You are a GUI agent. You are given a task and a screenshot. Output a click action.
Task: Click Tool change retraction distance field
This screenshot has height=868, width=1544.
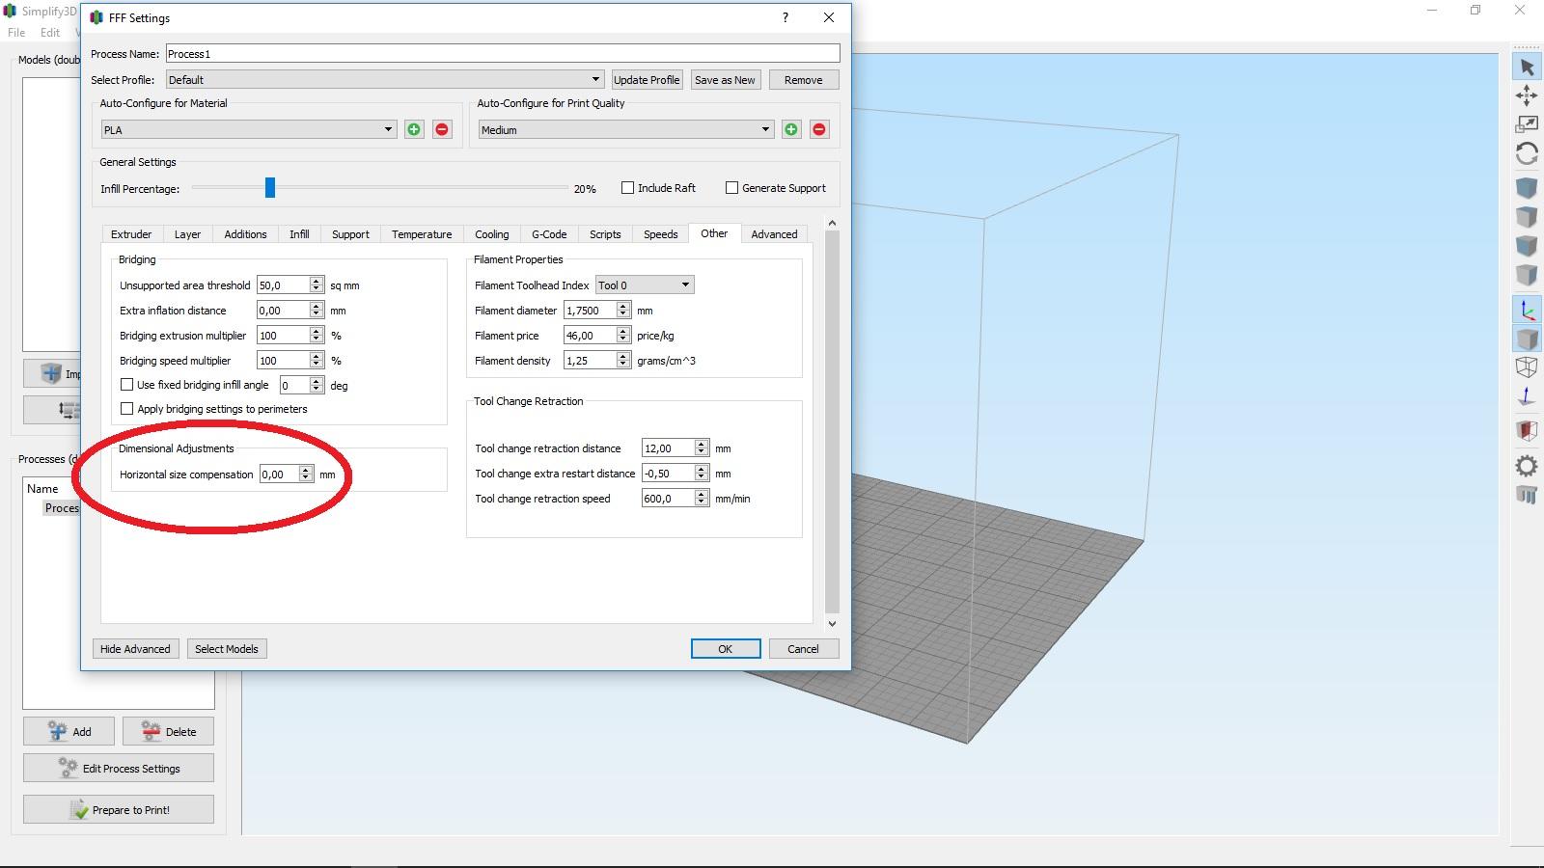668,448
